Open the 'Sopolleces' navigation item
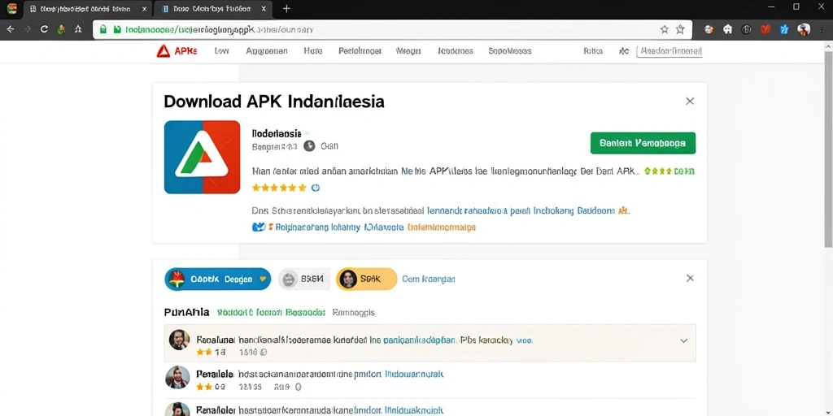The width and height of the screenshot is (833, 416). pyautogui.click(x=510, y=51)
